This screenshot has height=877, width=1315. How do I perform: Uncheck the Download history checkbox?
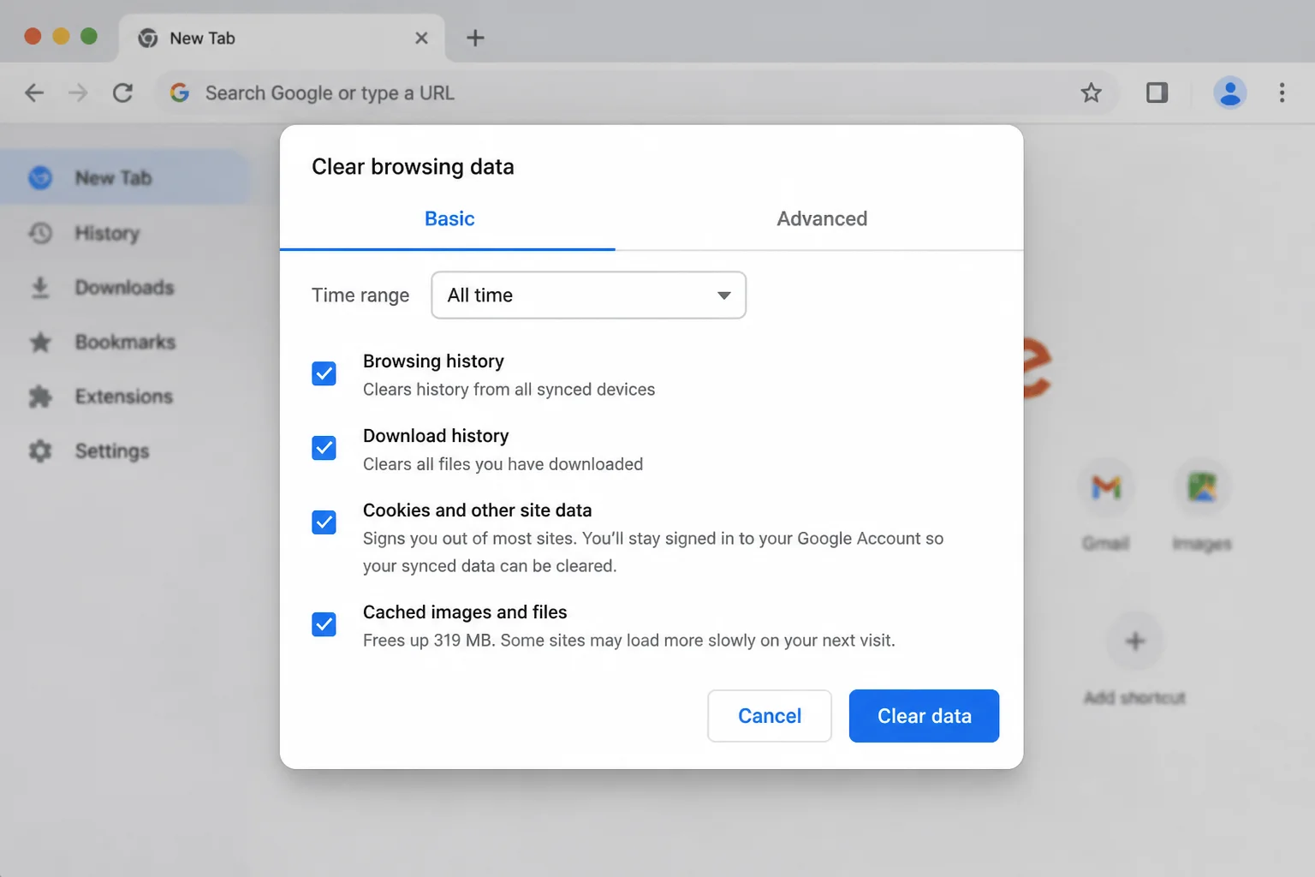(x=324, y=448)
